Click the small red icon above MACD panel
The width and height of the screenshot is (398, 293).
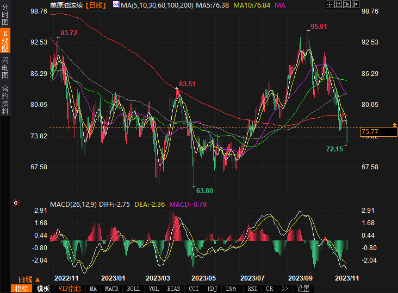(16, 203)
